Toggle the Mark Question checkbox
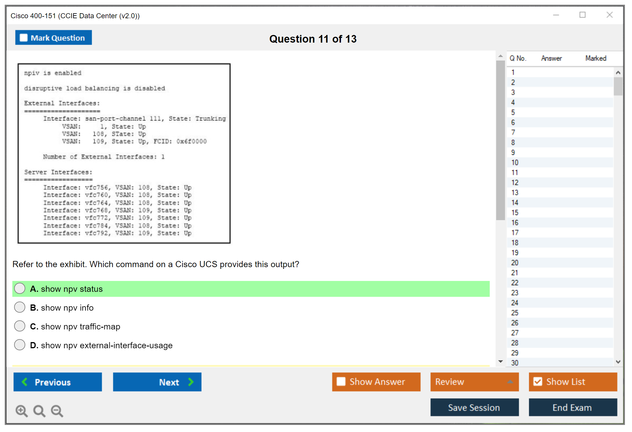 coord(24,38)
